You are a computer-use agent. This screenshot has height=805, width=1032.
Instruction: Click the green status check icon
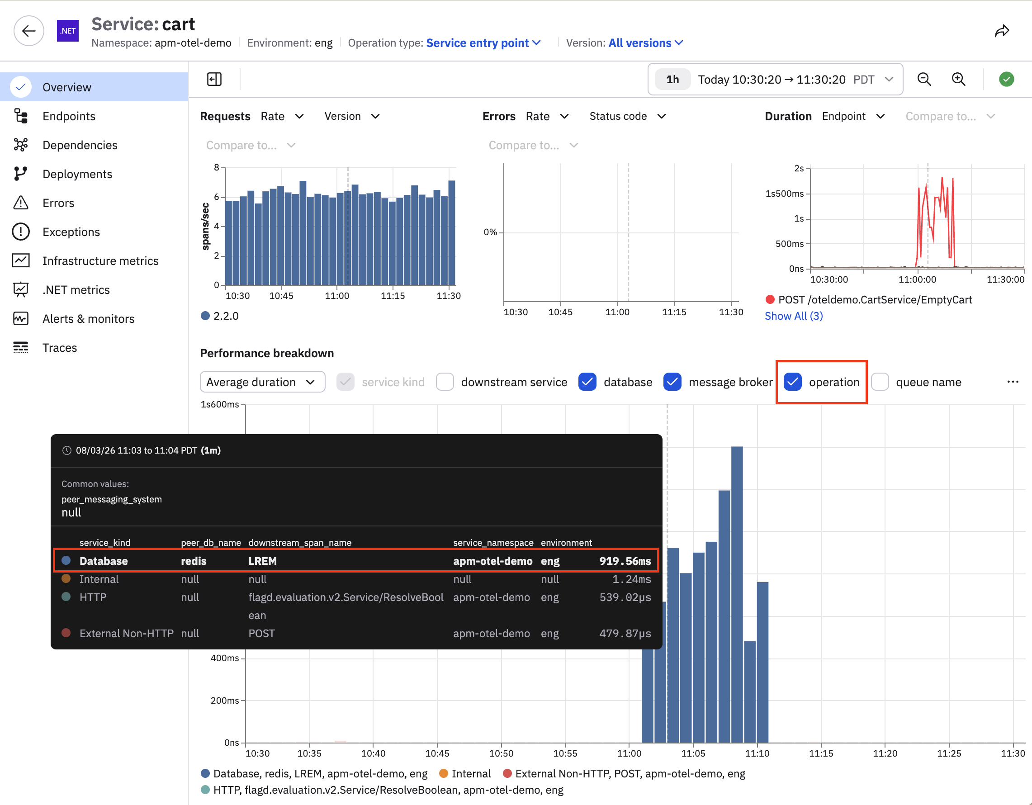(1007, 79)
